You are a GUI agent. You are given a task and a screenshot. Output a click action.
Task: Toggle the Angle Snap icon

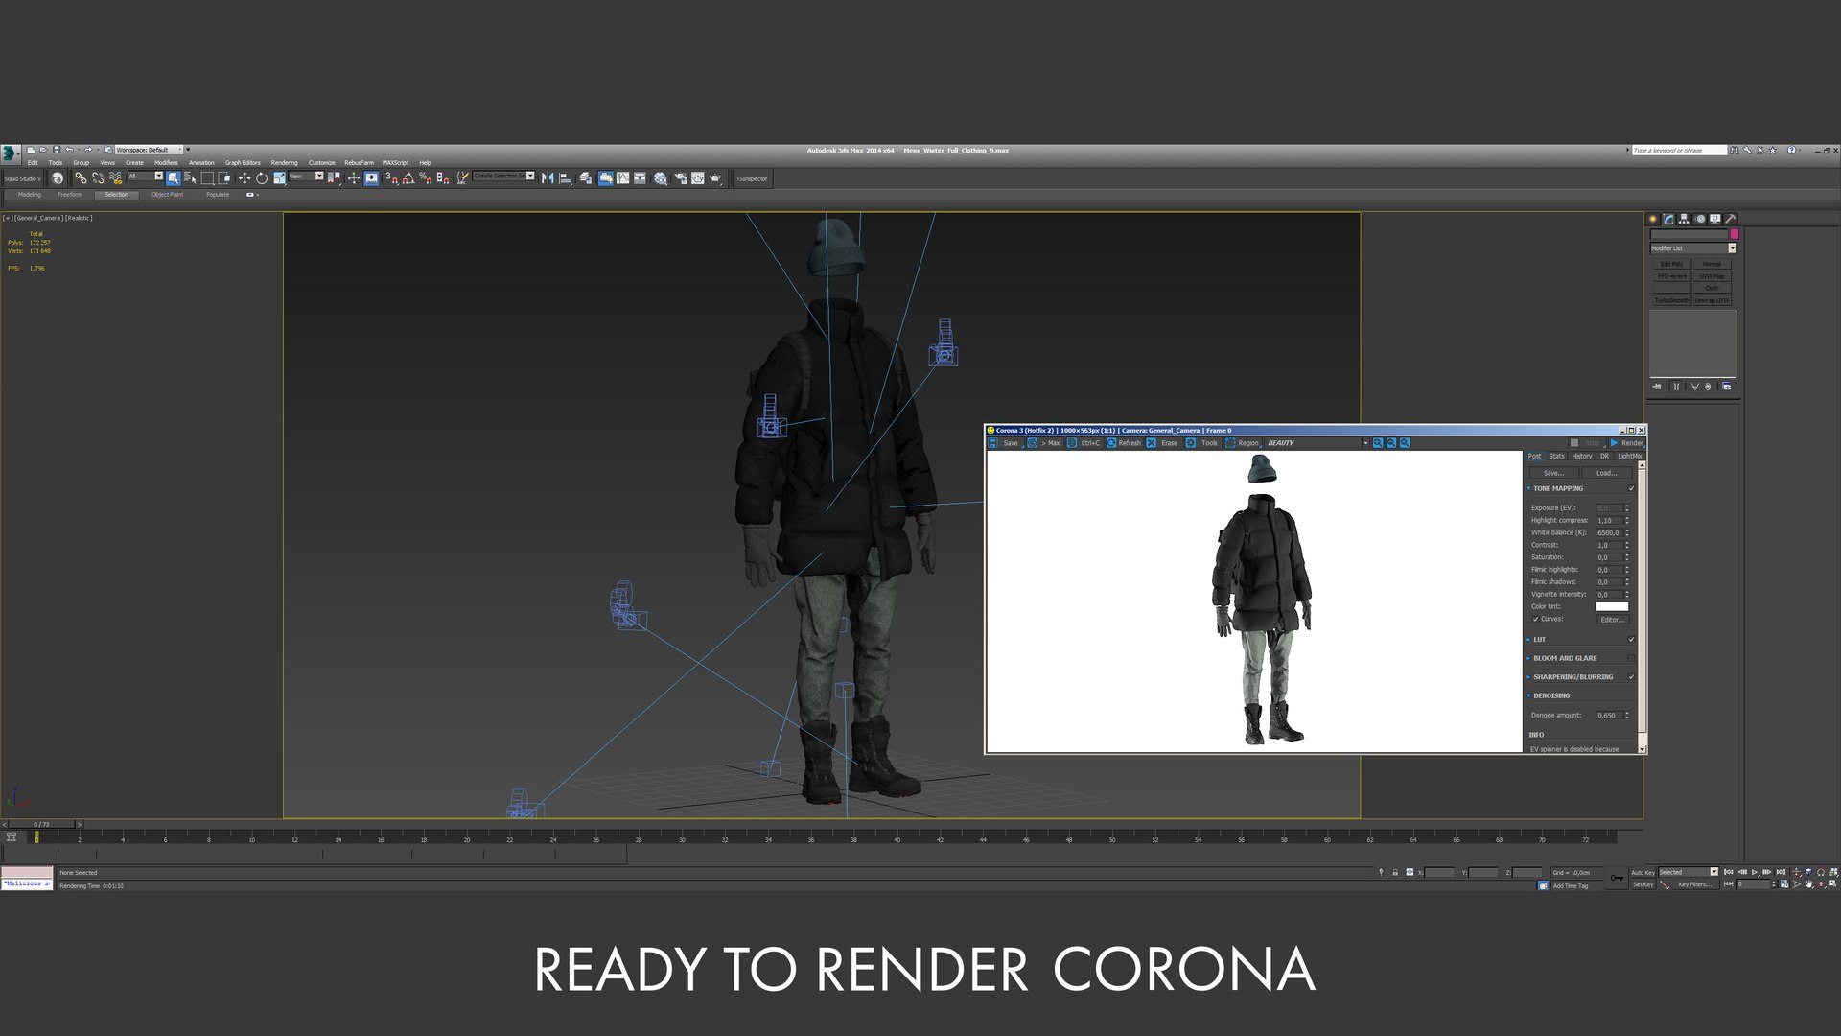click(x=408, y=178)
